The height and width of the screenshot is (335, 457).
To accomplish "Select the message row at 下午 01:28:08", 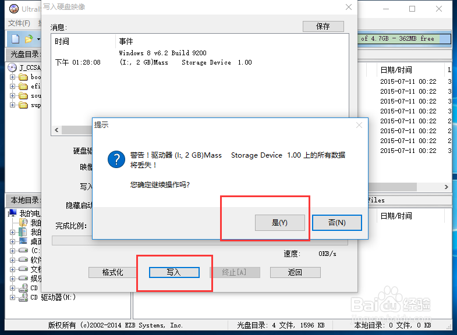I will [x=200, y=62].
